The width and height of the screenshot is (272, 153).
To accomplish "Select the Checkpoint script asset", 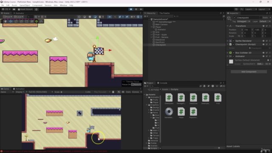I will click(169, 99).
